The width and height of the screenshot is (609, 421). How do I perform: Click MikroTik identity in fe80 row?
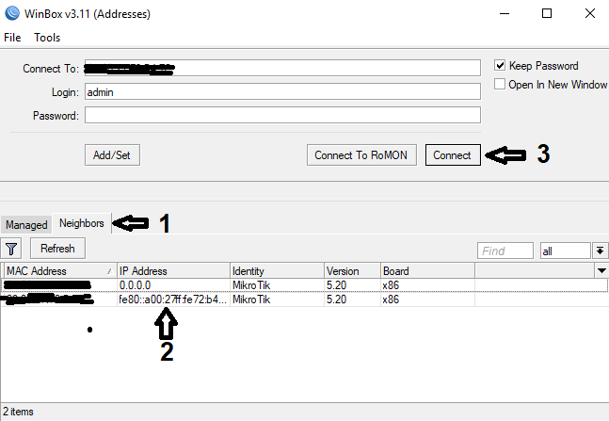pos(277,300)
